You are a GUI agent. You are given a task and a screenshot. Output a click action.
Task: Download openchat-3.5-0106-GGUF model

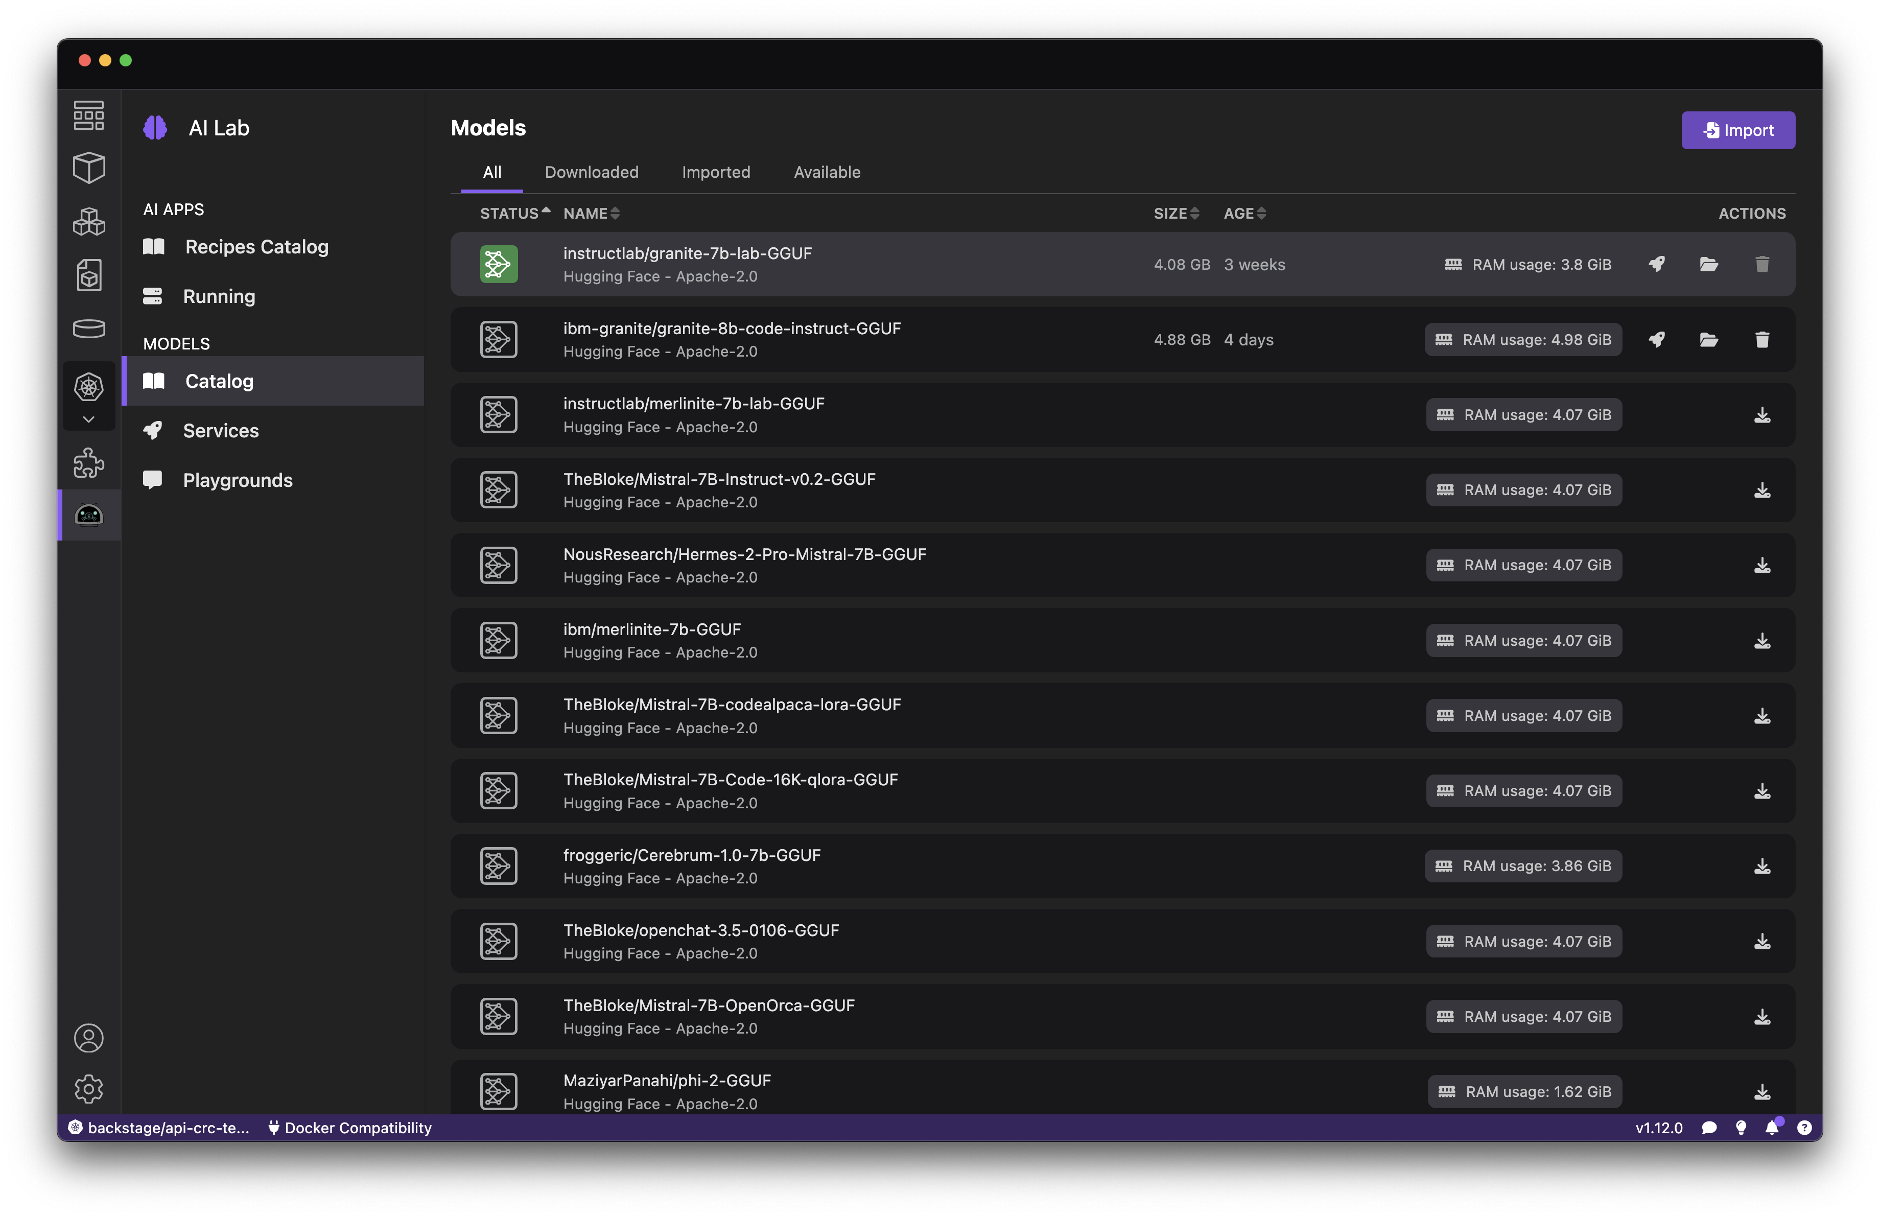click(x=1761, y=942)
